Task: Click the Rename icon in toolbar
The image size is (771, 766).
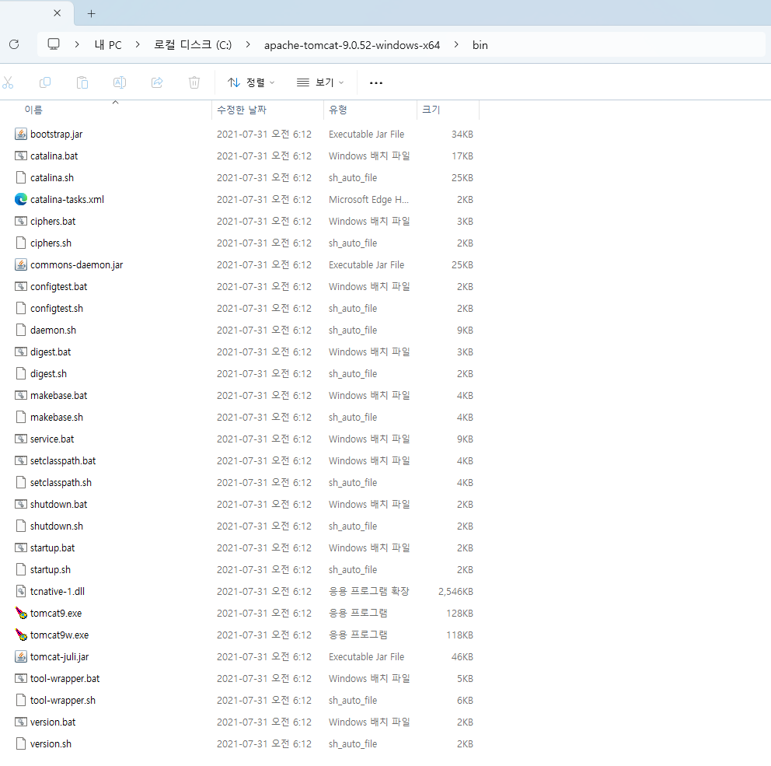Action: [x=120, y=82]
